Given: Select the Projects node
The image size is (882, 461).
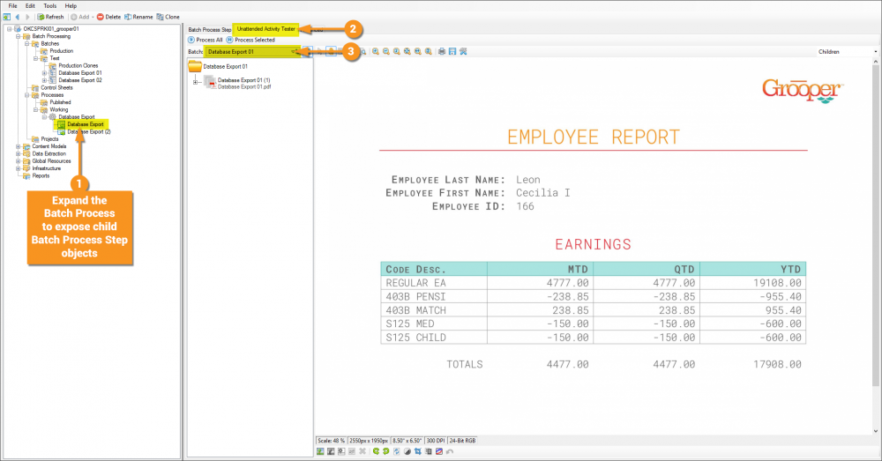Looking at the screenshot, I should click(49, 139).
